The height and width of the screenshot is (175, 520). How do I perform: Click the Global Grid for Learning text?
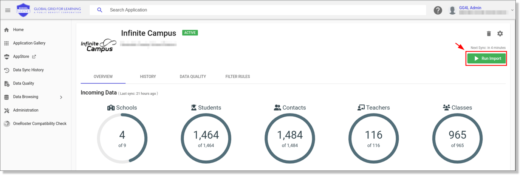pyautogui.click(x=57, y=9)
